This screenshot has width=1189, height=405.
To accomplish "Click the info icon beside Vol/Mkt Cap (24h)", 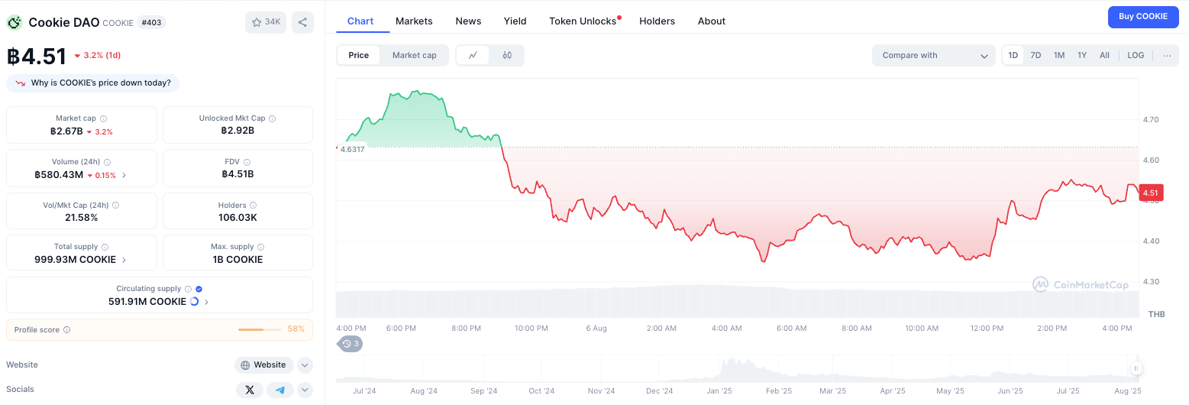I will pyautogui.click(x=116, y=206).
